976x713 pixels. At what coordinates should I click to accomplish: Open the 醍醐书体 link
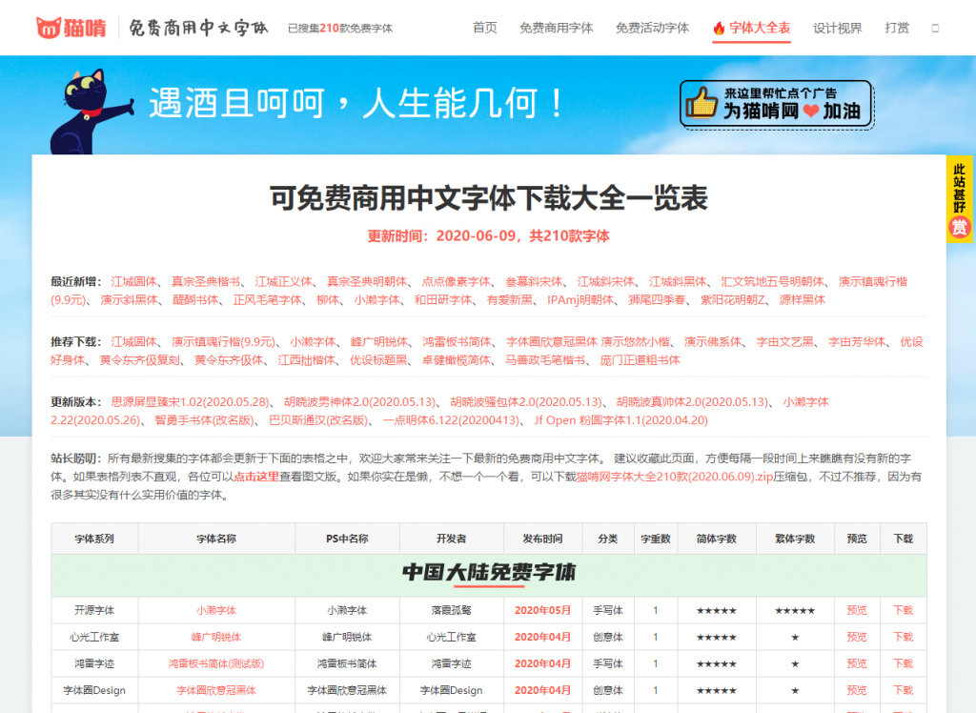tap(195, 299)
